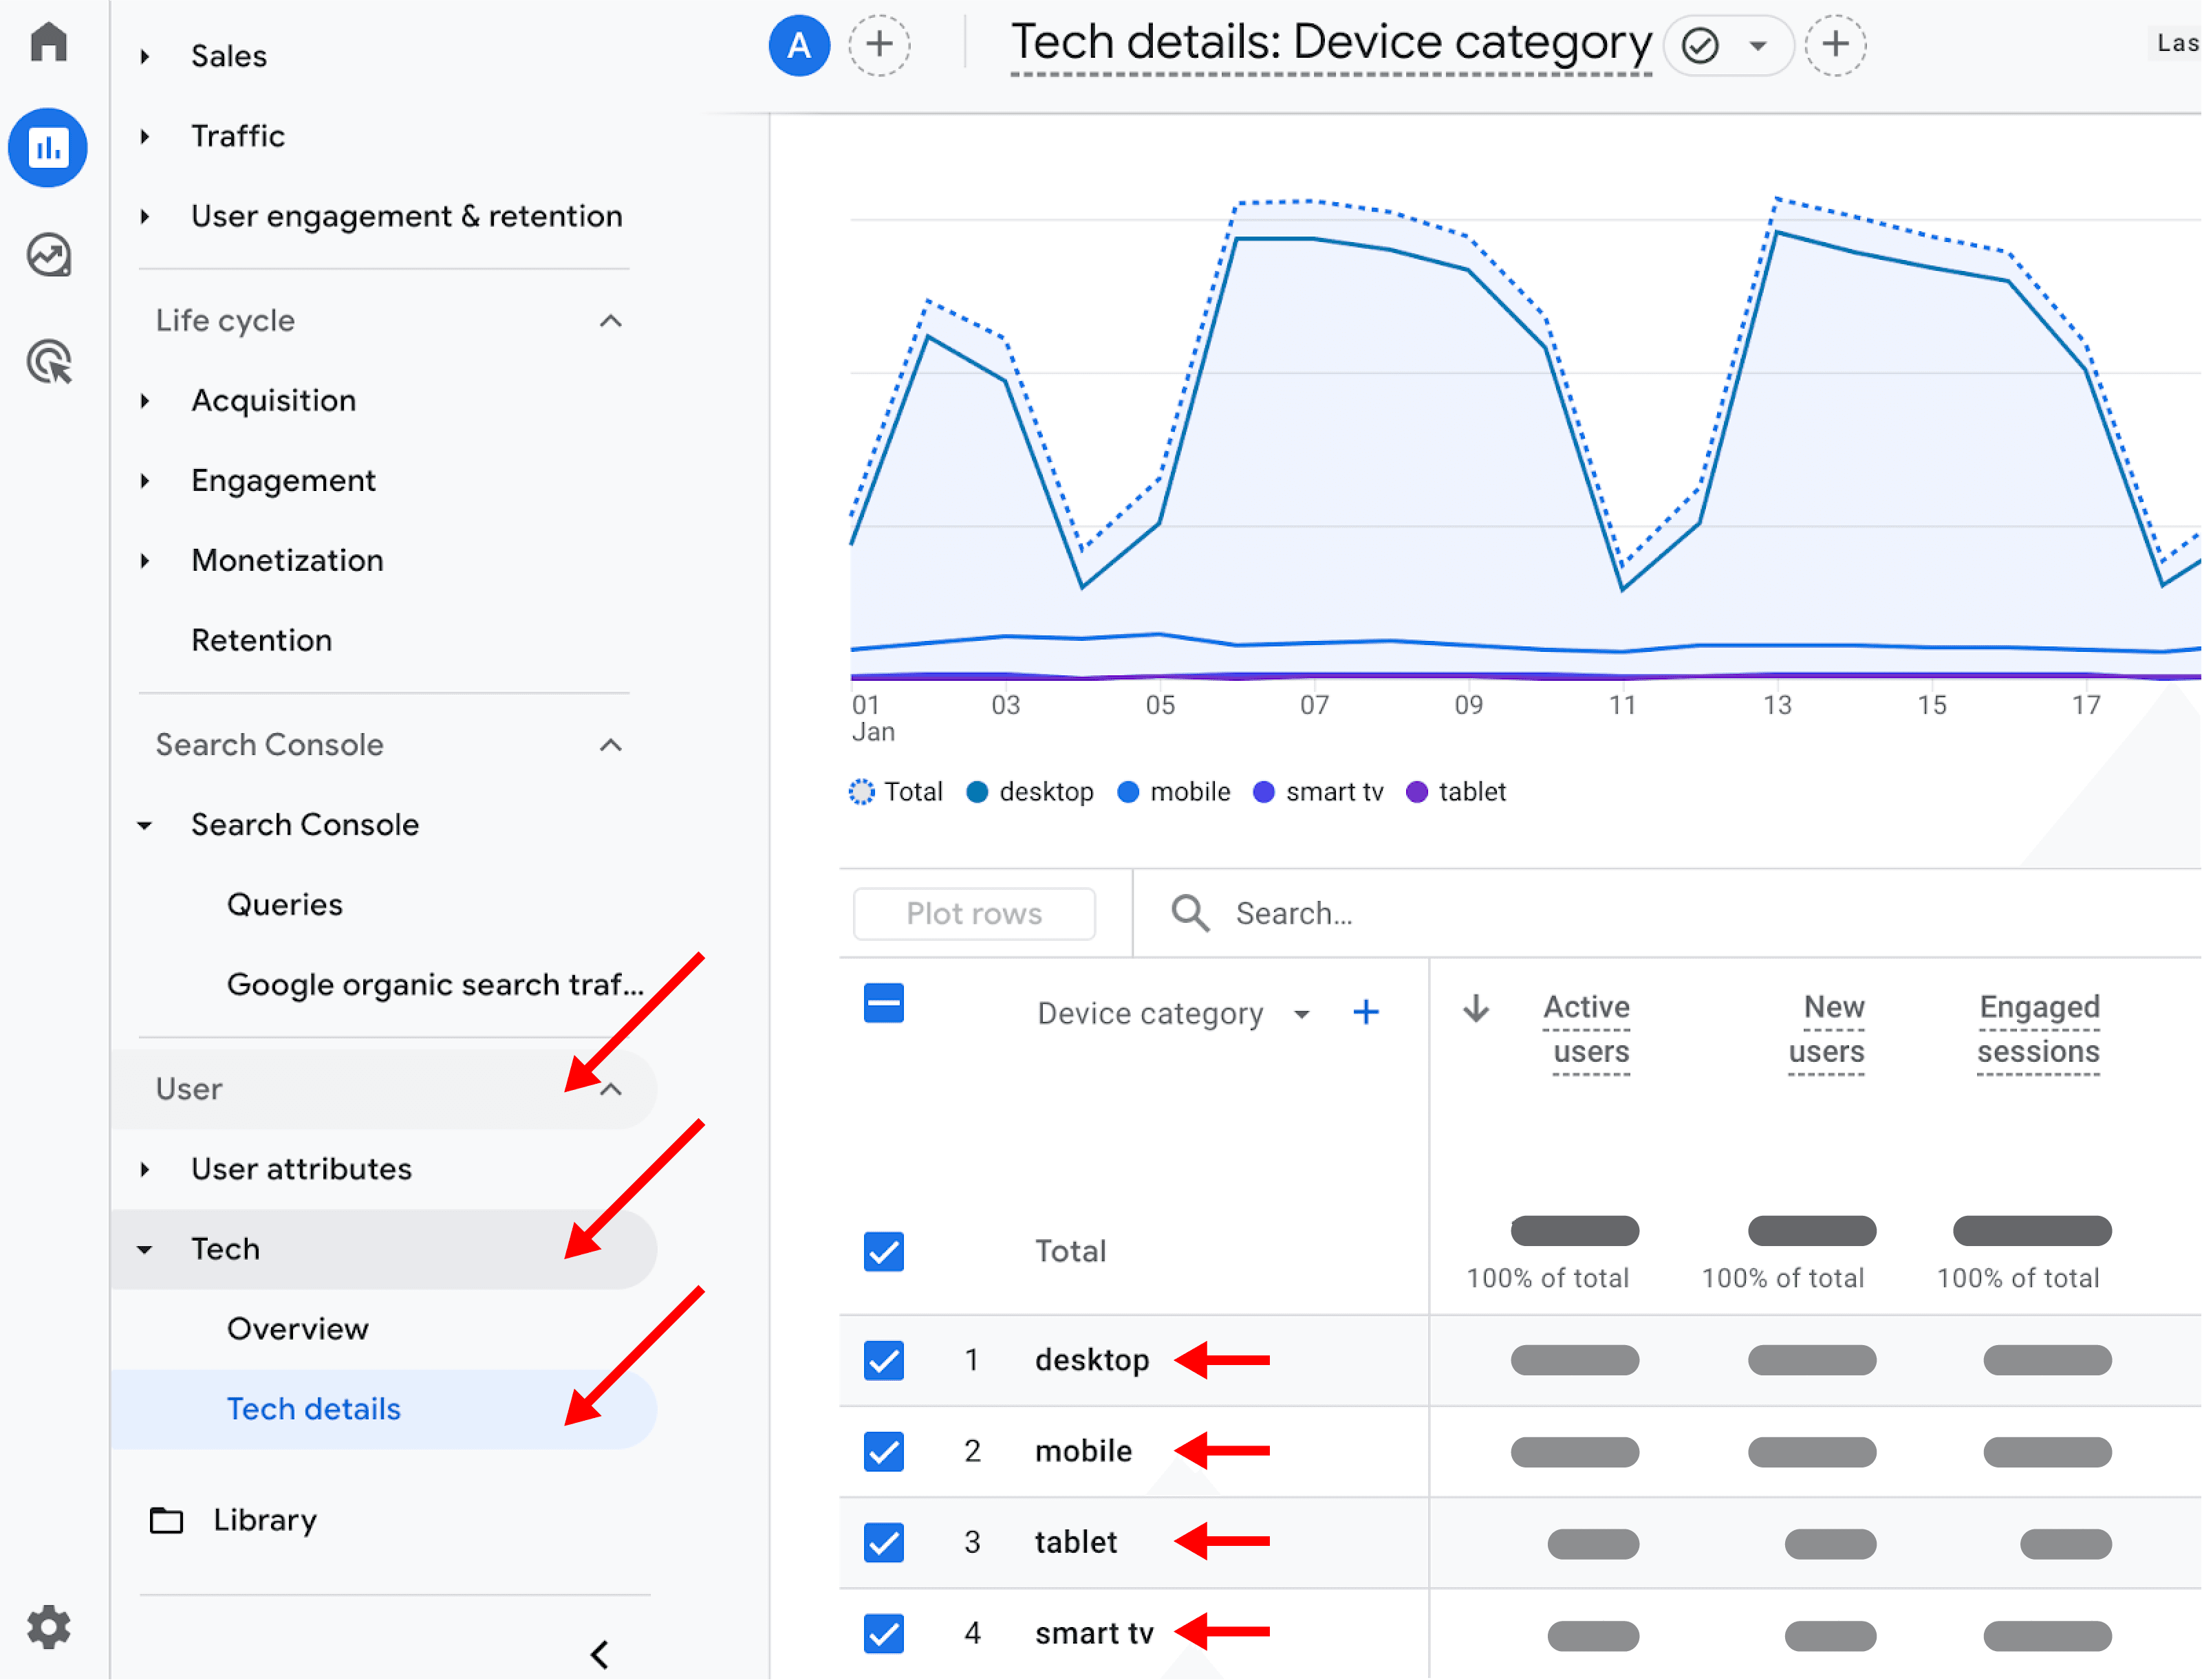The width and height of the screenshot is (2202, 1680).
Task: Open the Admin settings gear
Action: [48, 1627]
